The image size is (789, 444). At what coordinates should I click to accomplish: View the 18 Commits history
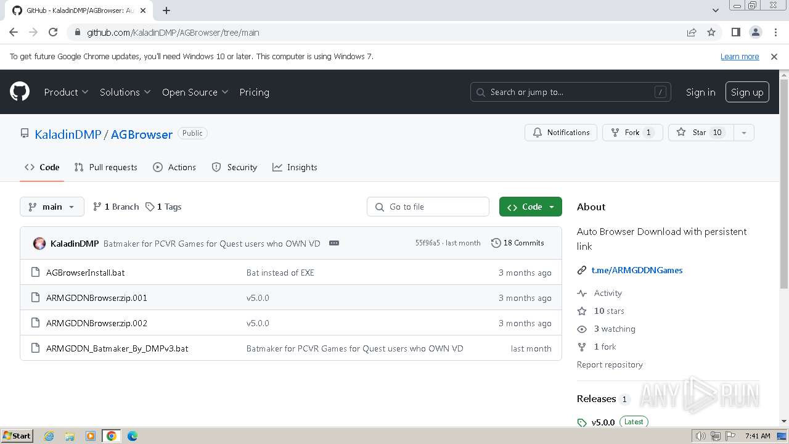pos(518,243)
